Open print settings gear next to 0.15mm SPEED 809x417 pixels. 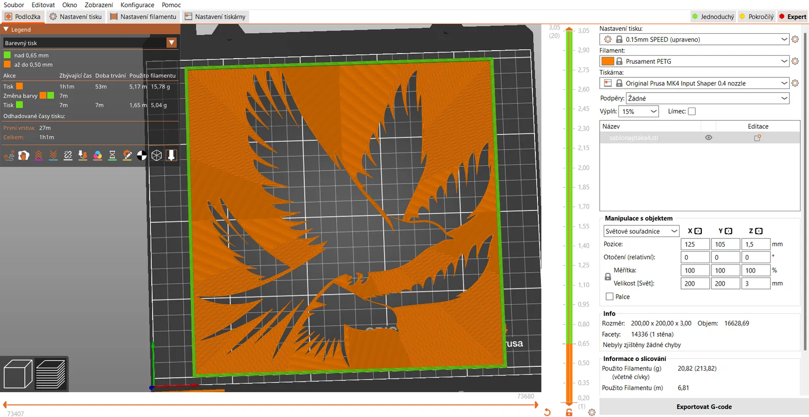(x=795, y=39)
